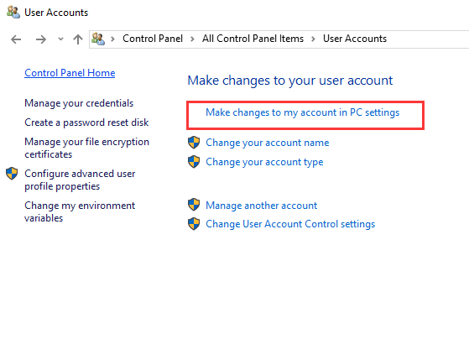Viewport: 469px width, 344px height.
Task: Go up one level with the Up arrow
Action: click(x=78, y=39)
